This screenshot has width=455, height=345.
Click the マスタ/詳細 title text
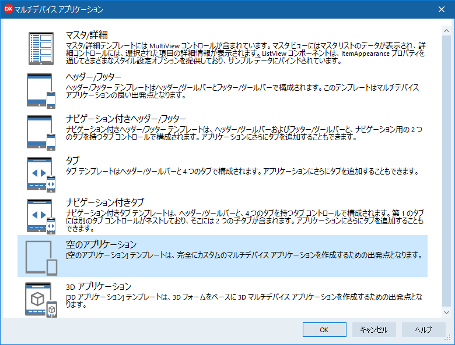click(87, 35)
